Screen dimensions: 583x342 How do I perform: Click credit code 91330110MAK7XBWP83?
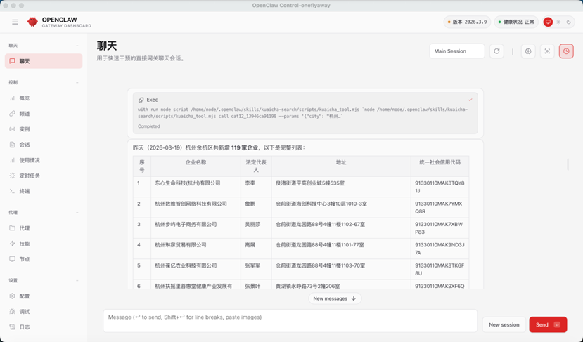pos(439,228)
